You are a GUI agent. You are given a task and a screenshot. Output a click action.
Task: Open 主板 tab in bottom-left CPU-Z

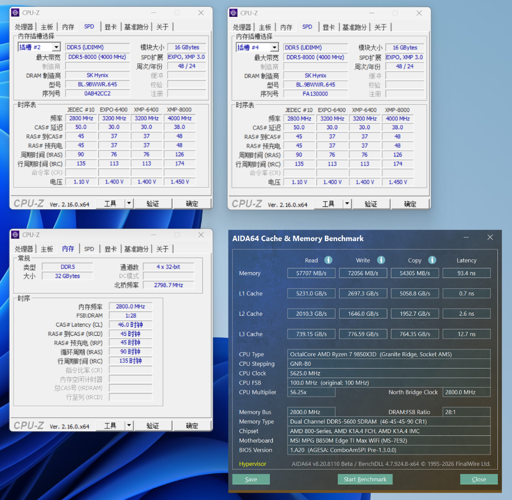tap(47, 249)
